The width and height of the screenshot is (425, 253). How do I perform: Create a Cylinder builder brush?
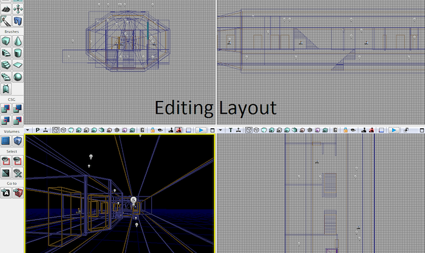coord(18,53)
